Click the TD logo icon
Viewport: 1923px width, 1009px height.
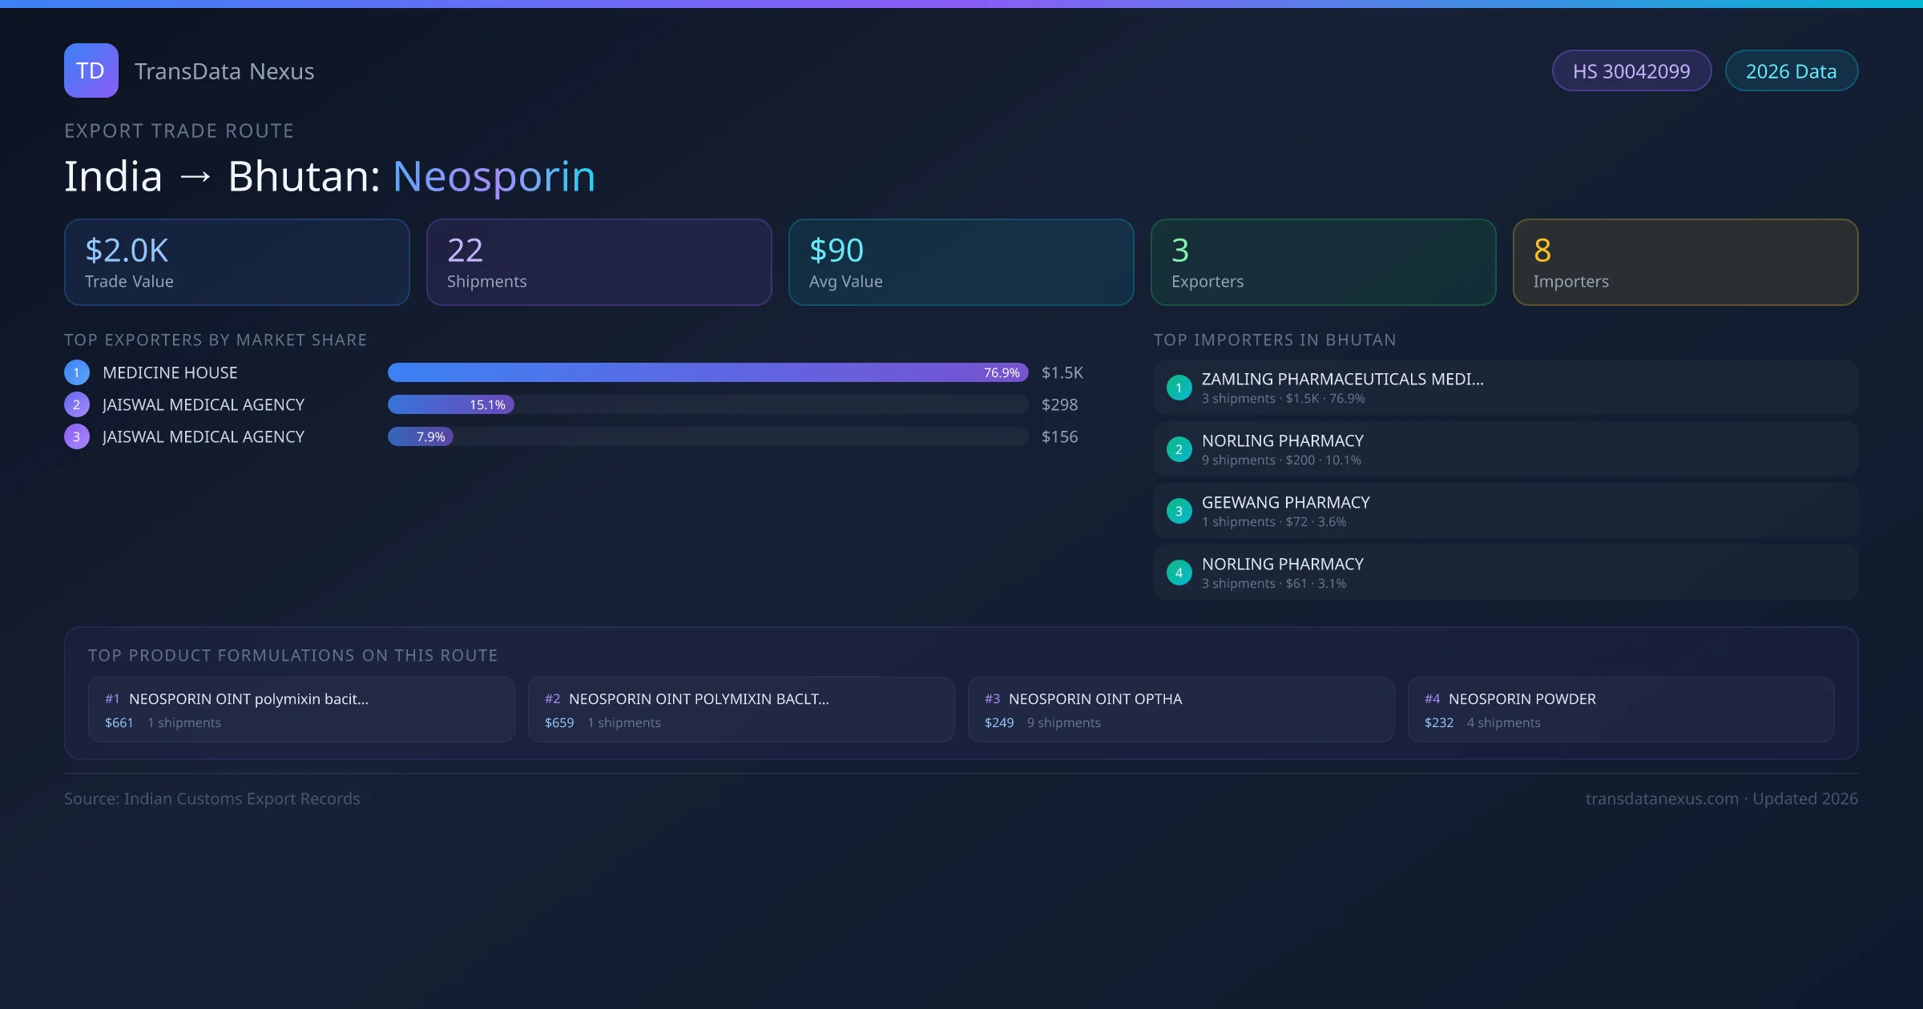point(91,70)
